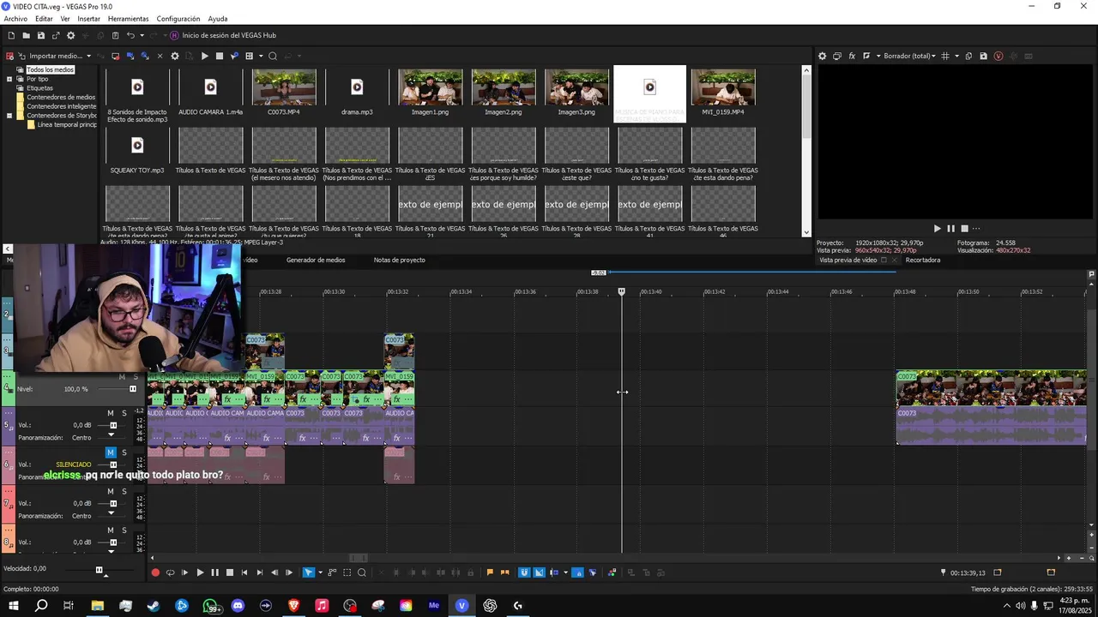The image size is (1098, 617).
Task: Click the Paste clipboard icon in top toolbar
Action: [x=115, y=35]
